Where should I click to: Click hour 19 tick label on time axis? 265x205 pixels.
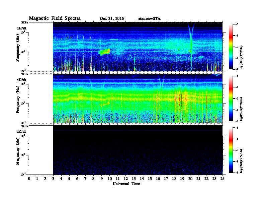pos(182,179)
